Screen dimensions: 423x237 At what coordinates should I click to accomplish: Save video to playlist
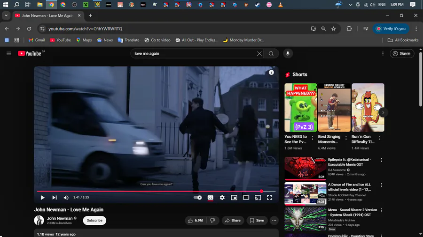(257, 220)
